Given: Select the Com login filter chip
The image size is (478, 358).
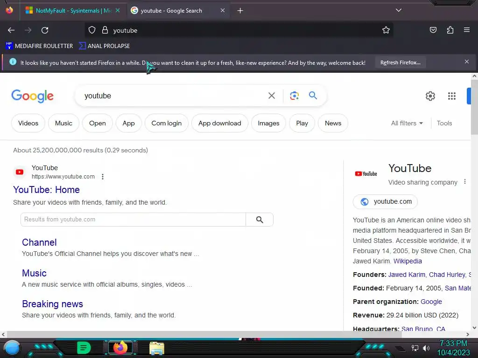Looking at the screenshot, I should point(167,123).
